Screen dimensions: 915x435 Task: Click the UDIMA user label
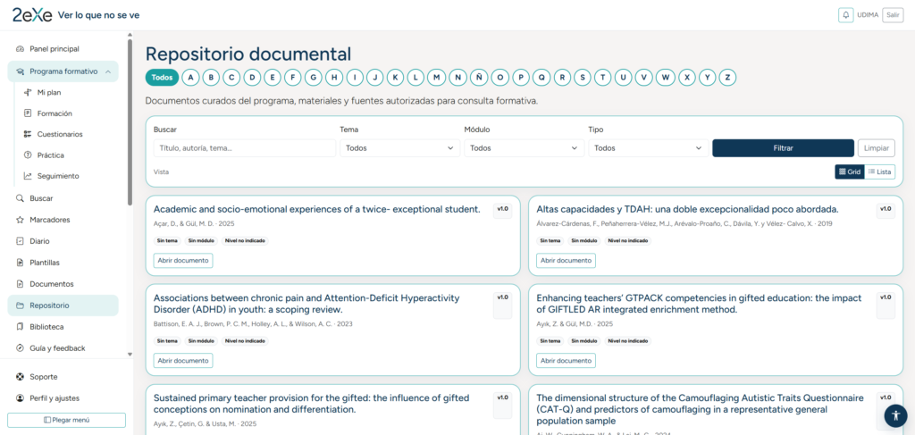(868, 15)
